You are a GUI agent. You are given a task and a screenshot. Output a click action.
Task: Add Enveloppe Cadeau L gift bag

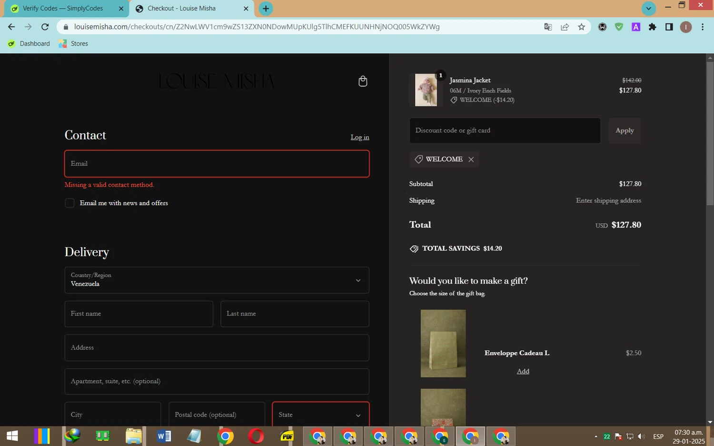[523, 371]
